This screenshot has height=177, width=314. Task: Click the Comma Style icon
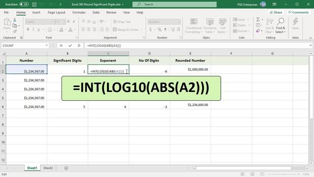click(x=165, y=29)
